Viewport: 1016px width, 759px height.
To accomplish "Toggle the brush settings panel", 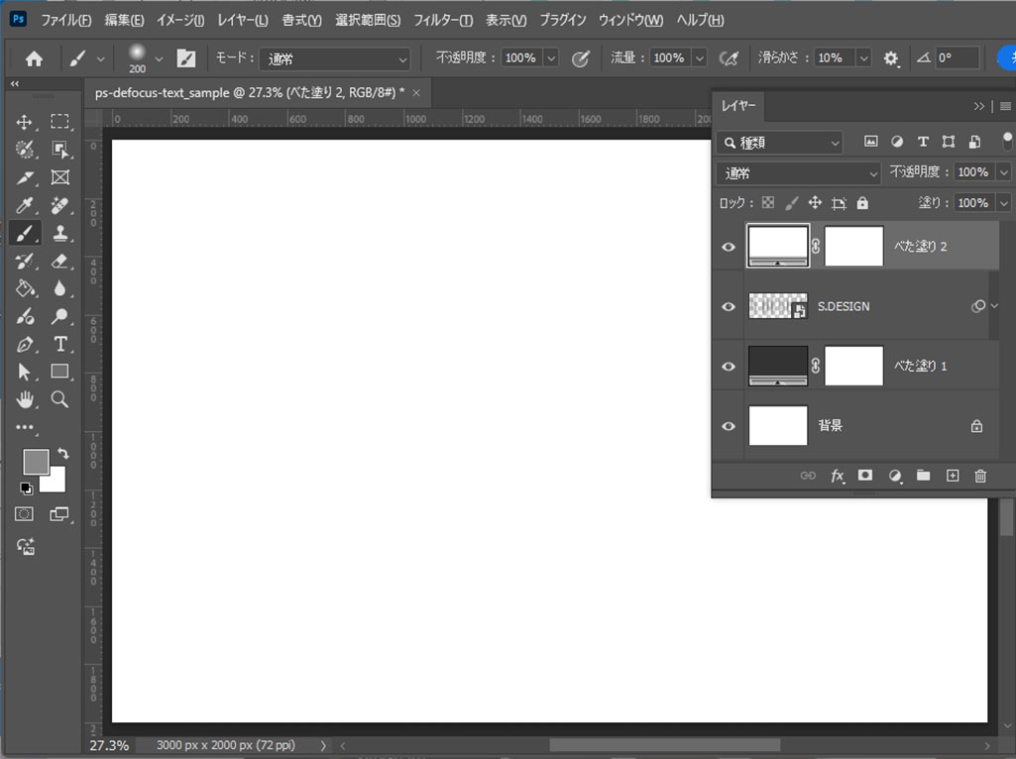I will pos(186,58).
